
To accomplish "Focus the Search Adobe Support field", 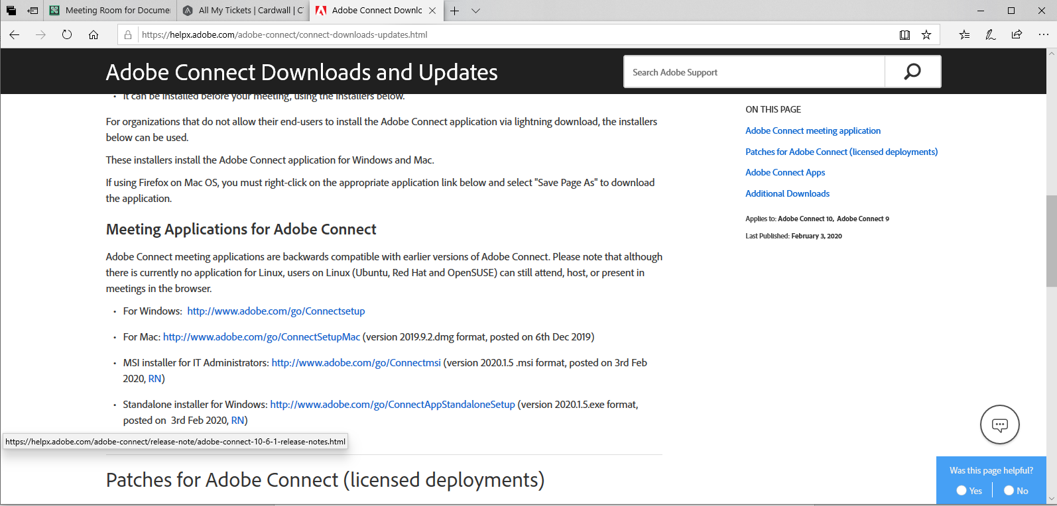I will point(754,72).
